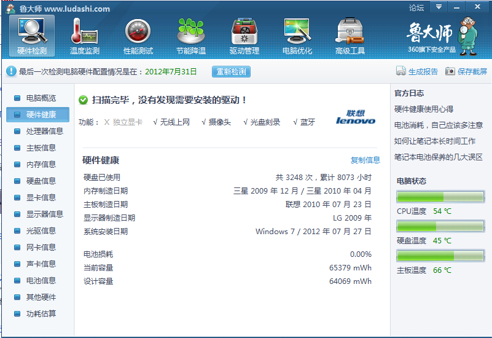Image resolution: width=492 pixels, height=338 pixels.
Task: Open the title bar dropdown menu arrow
Action: (439, 7)
